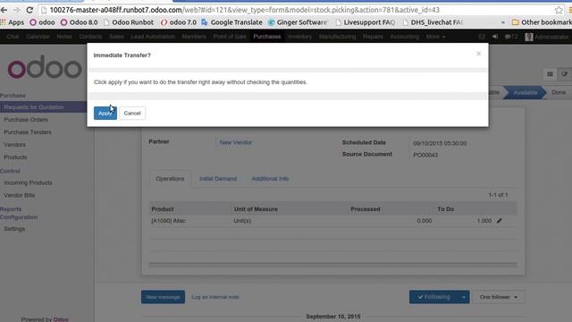Image resolution: width=572 pixels, height=322 pixels.
Task: Open the Administrator user menu
Action: (x=547, y=37)
